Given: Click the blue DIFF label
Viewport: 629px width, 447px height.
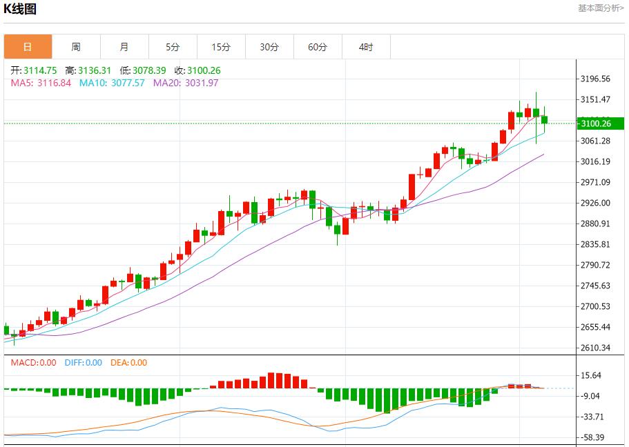Looking at the screenshot, I should [x=83, y=363].
